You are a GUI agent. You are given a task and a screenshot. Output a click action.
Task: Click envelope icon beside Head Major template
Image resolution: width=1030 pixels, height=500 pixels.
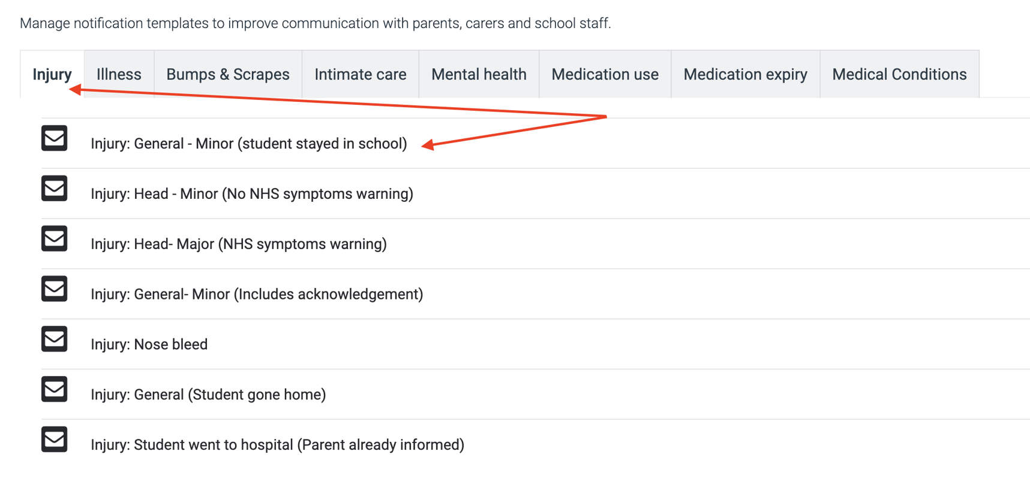[x=54, y=239]
